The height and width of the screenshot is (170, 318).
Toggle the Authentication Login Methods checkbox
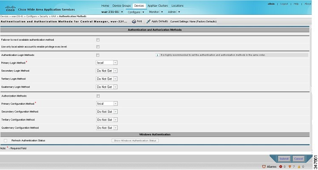pyautogui.click(x=98, y=55)
